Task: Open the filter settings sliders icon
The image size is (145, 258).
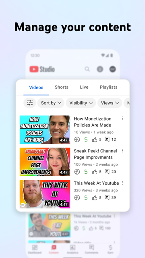Action: click(x=30, y=103)
